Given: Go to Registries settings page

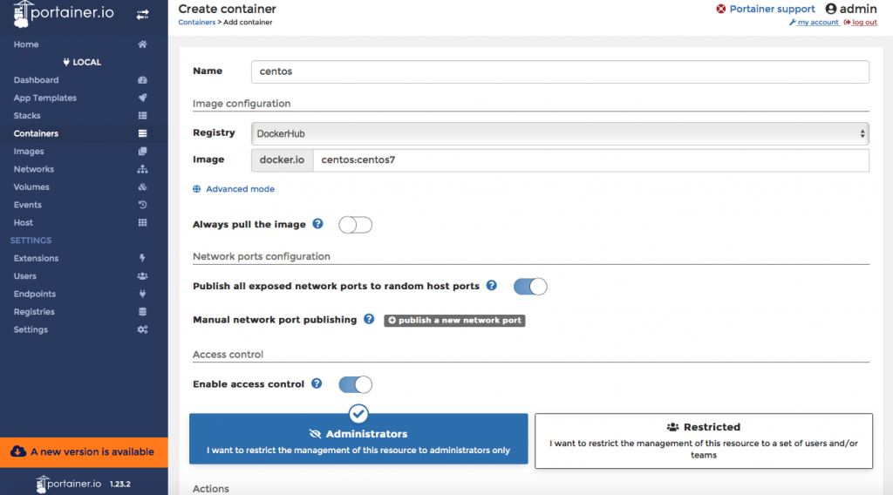Looking at the screenshot, I should point(34,312).
